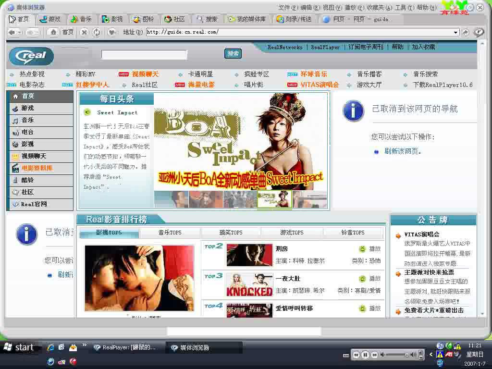Select 影视 in left sidebar
492x369 pixels.
pos(40,144)
